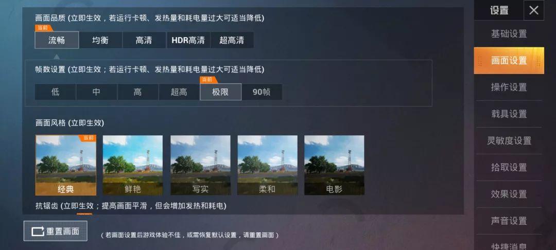Open the 声音设置 tab
Screen dimensions: 556x250
(509, 221)
